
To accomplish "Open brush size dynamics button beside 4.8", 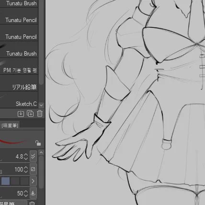I will click(x=33, y=156).
